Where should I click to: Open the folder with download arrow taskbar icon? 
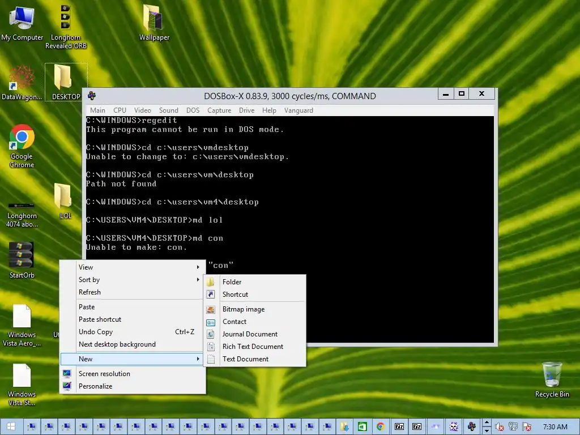[x=344, y=427]
